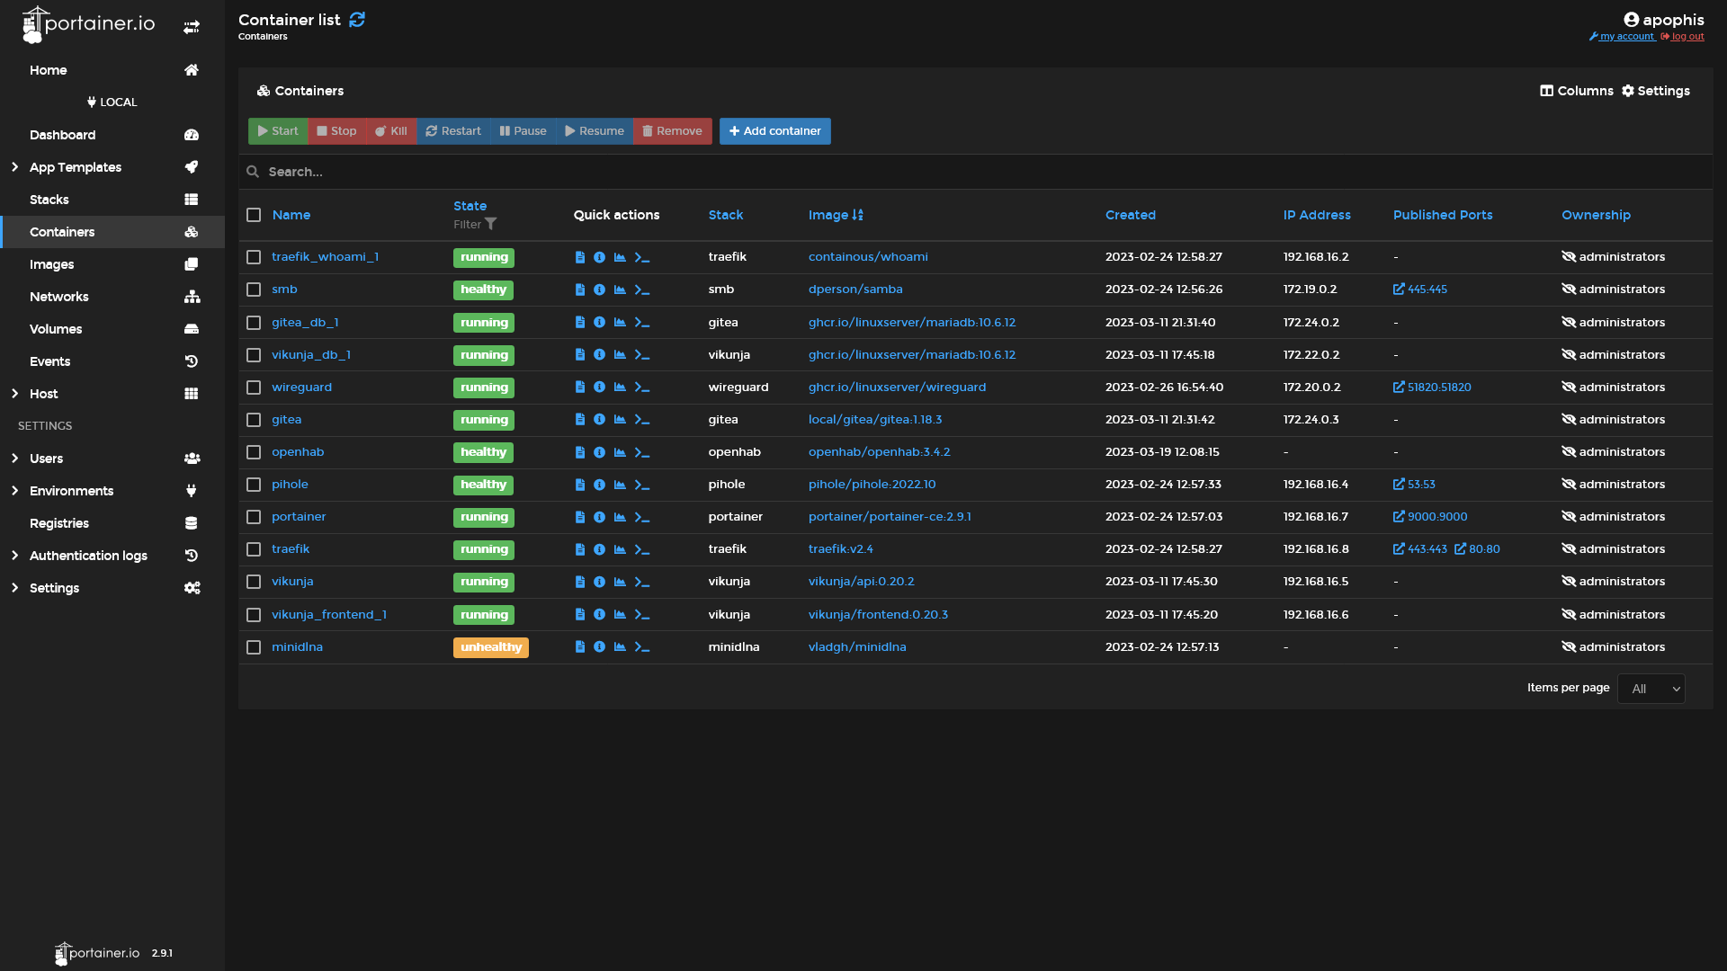Screen dimensions: 1727x971
Task: Open Dashboard in sidebar menu
Action: pyautogui.click(x=112, y=135)
